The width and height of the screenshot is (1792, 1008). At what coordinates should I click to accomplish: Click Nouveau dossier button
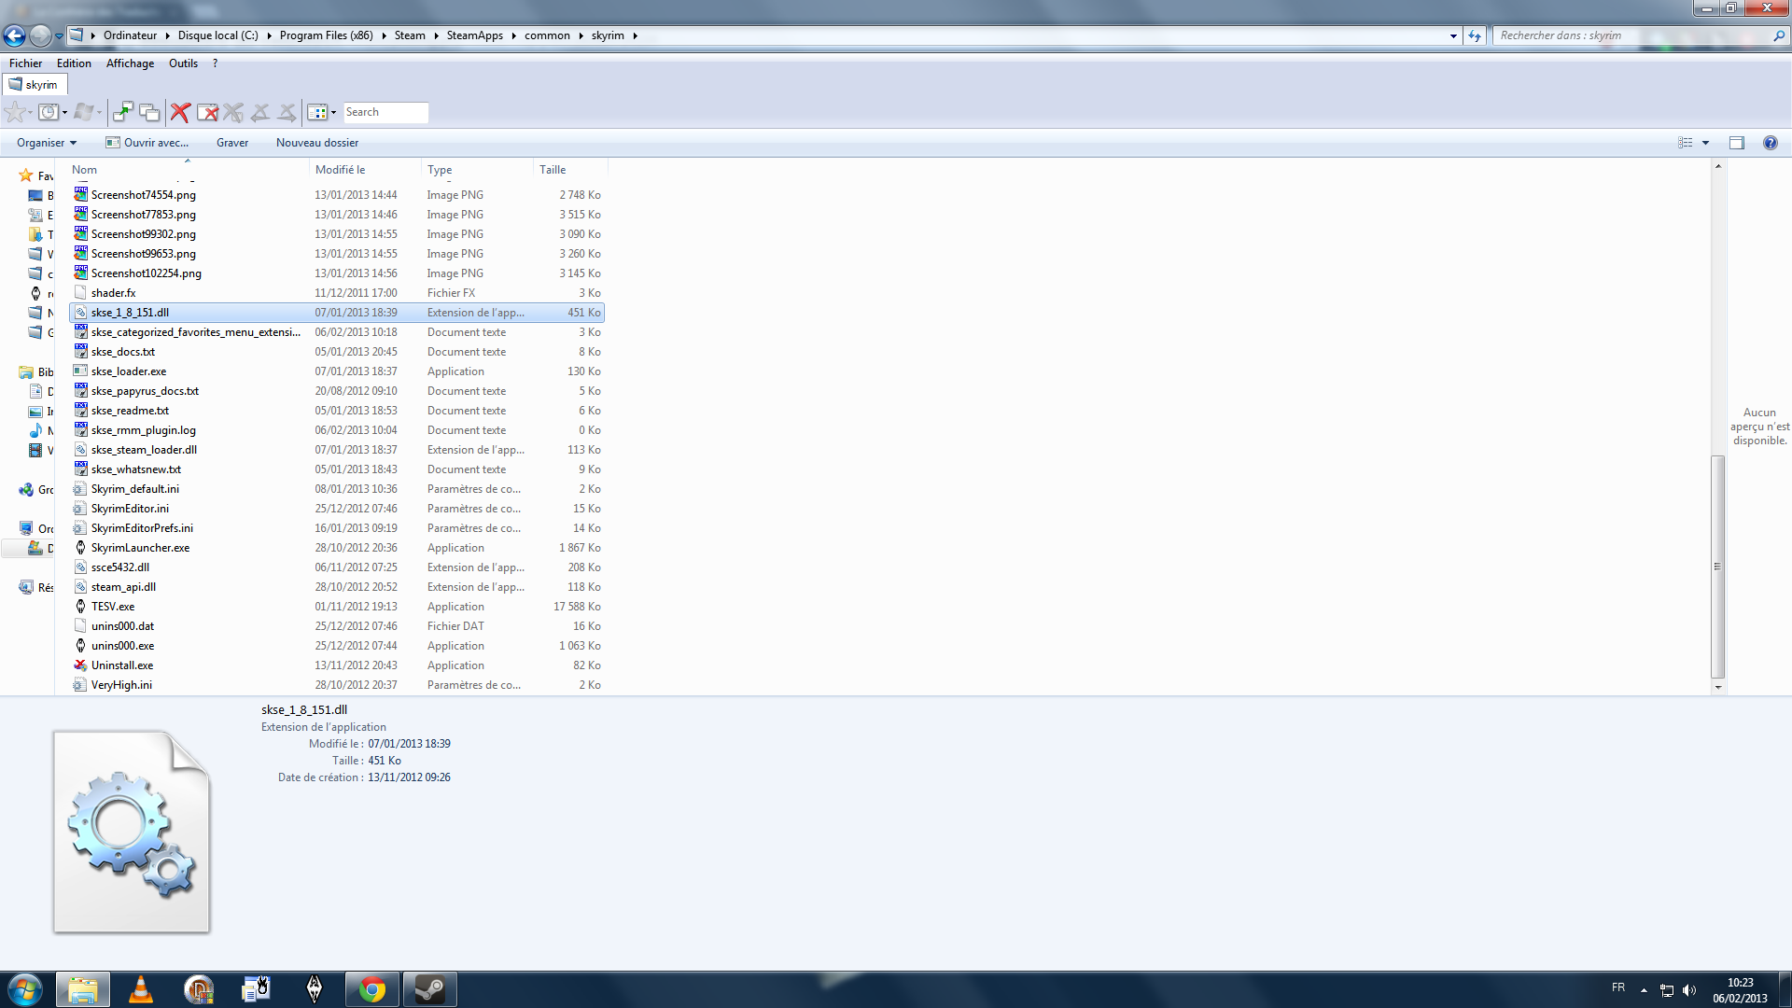(317, 143)
